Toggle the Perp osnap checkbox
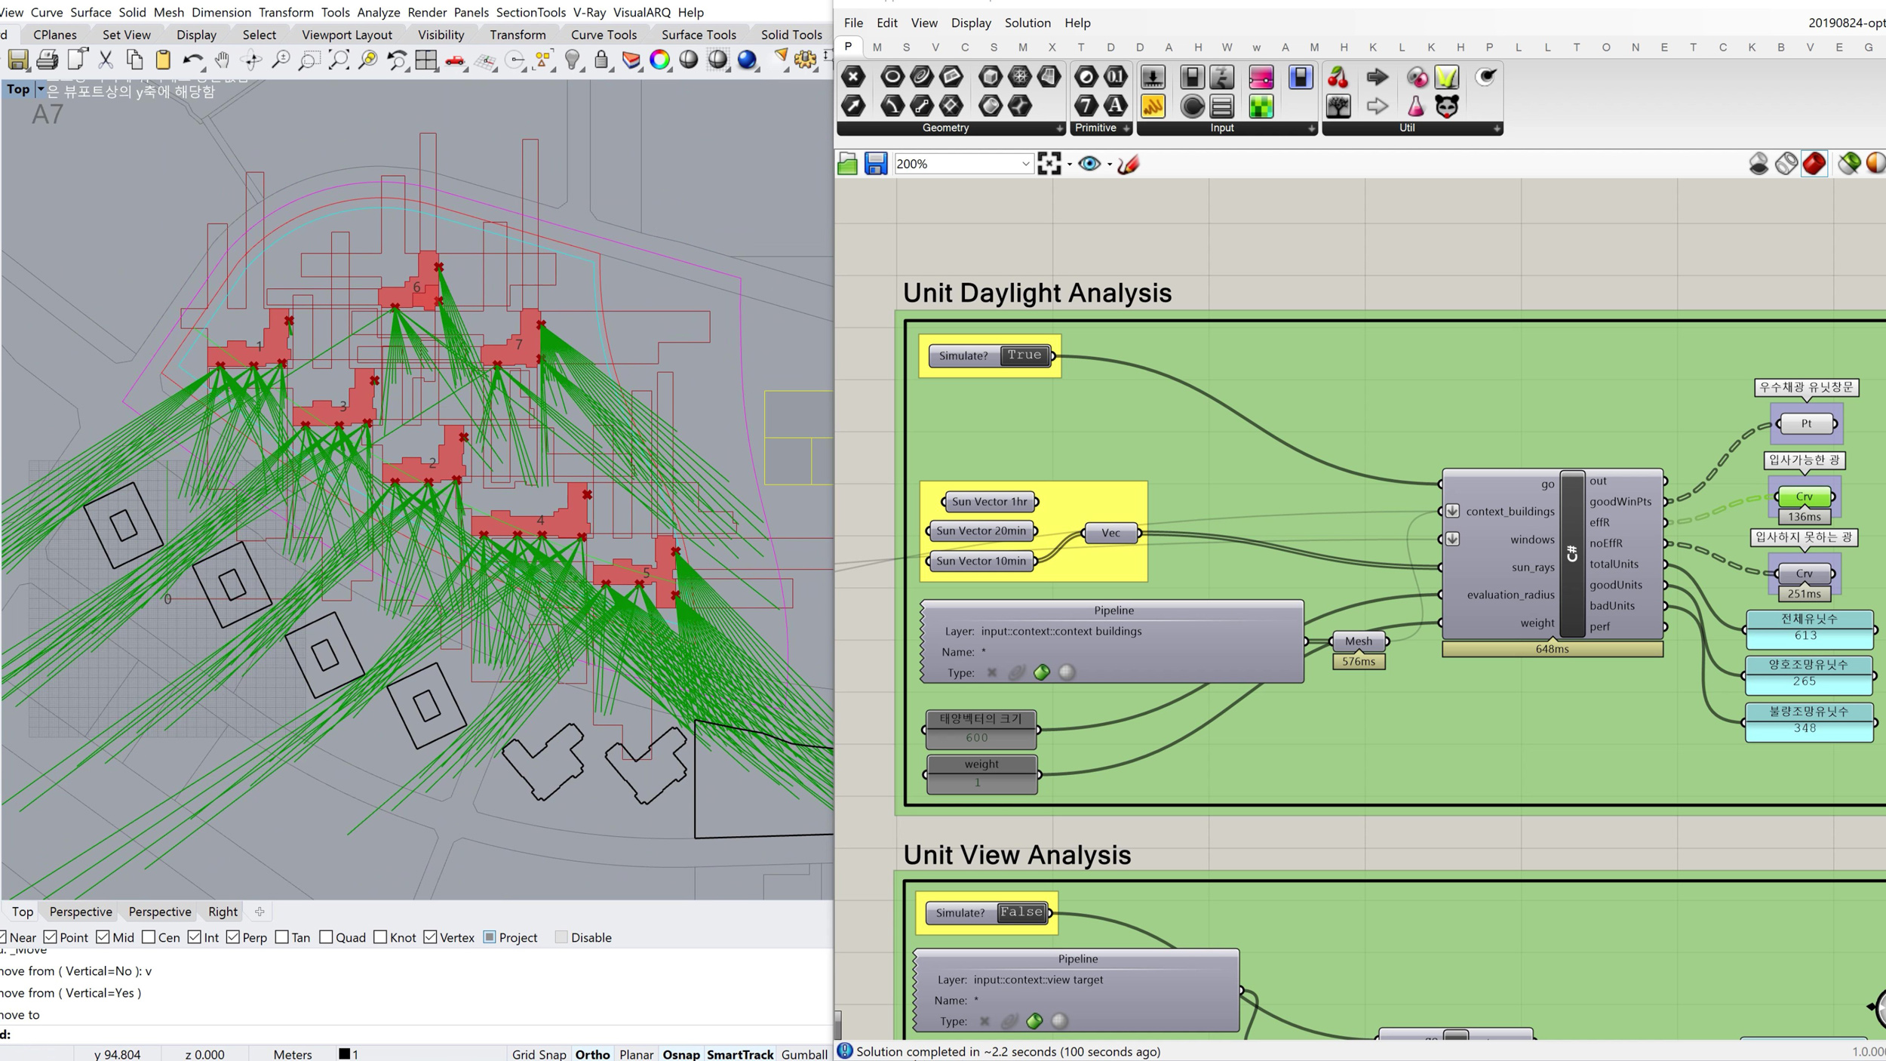1886x1061 pixels. [233, 937]
